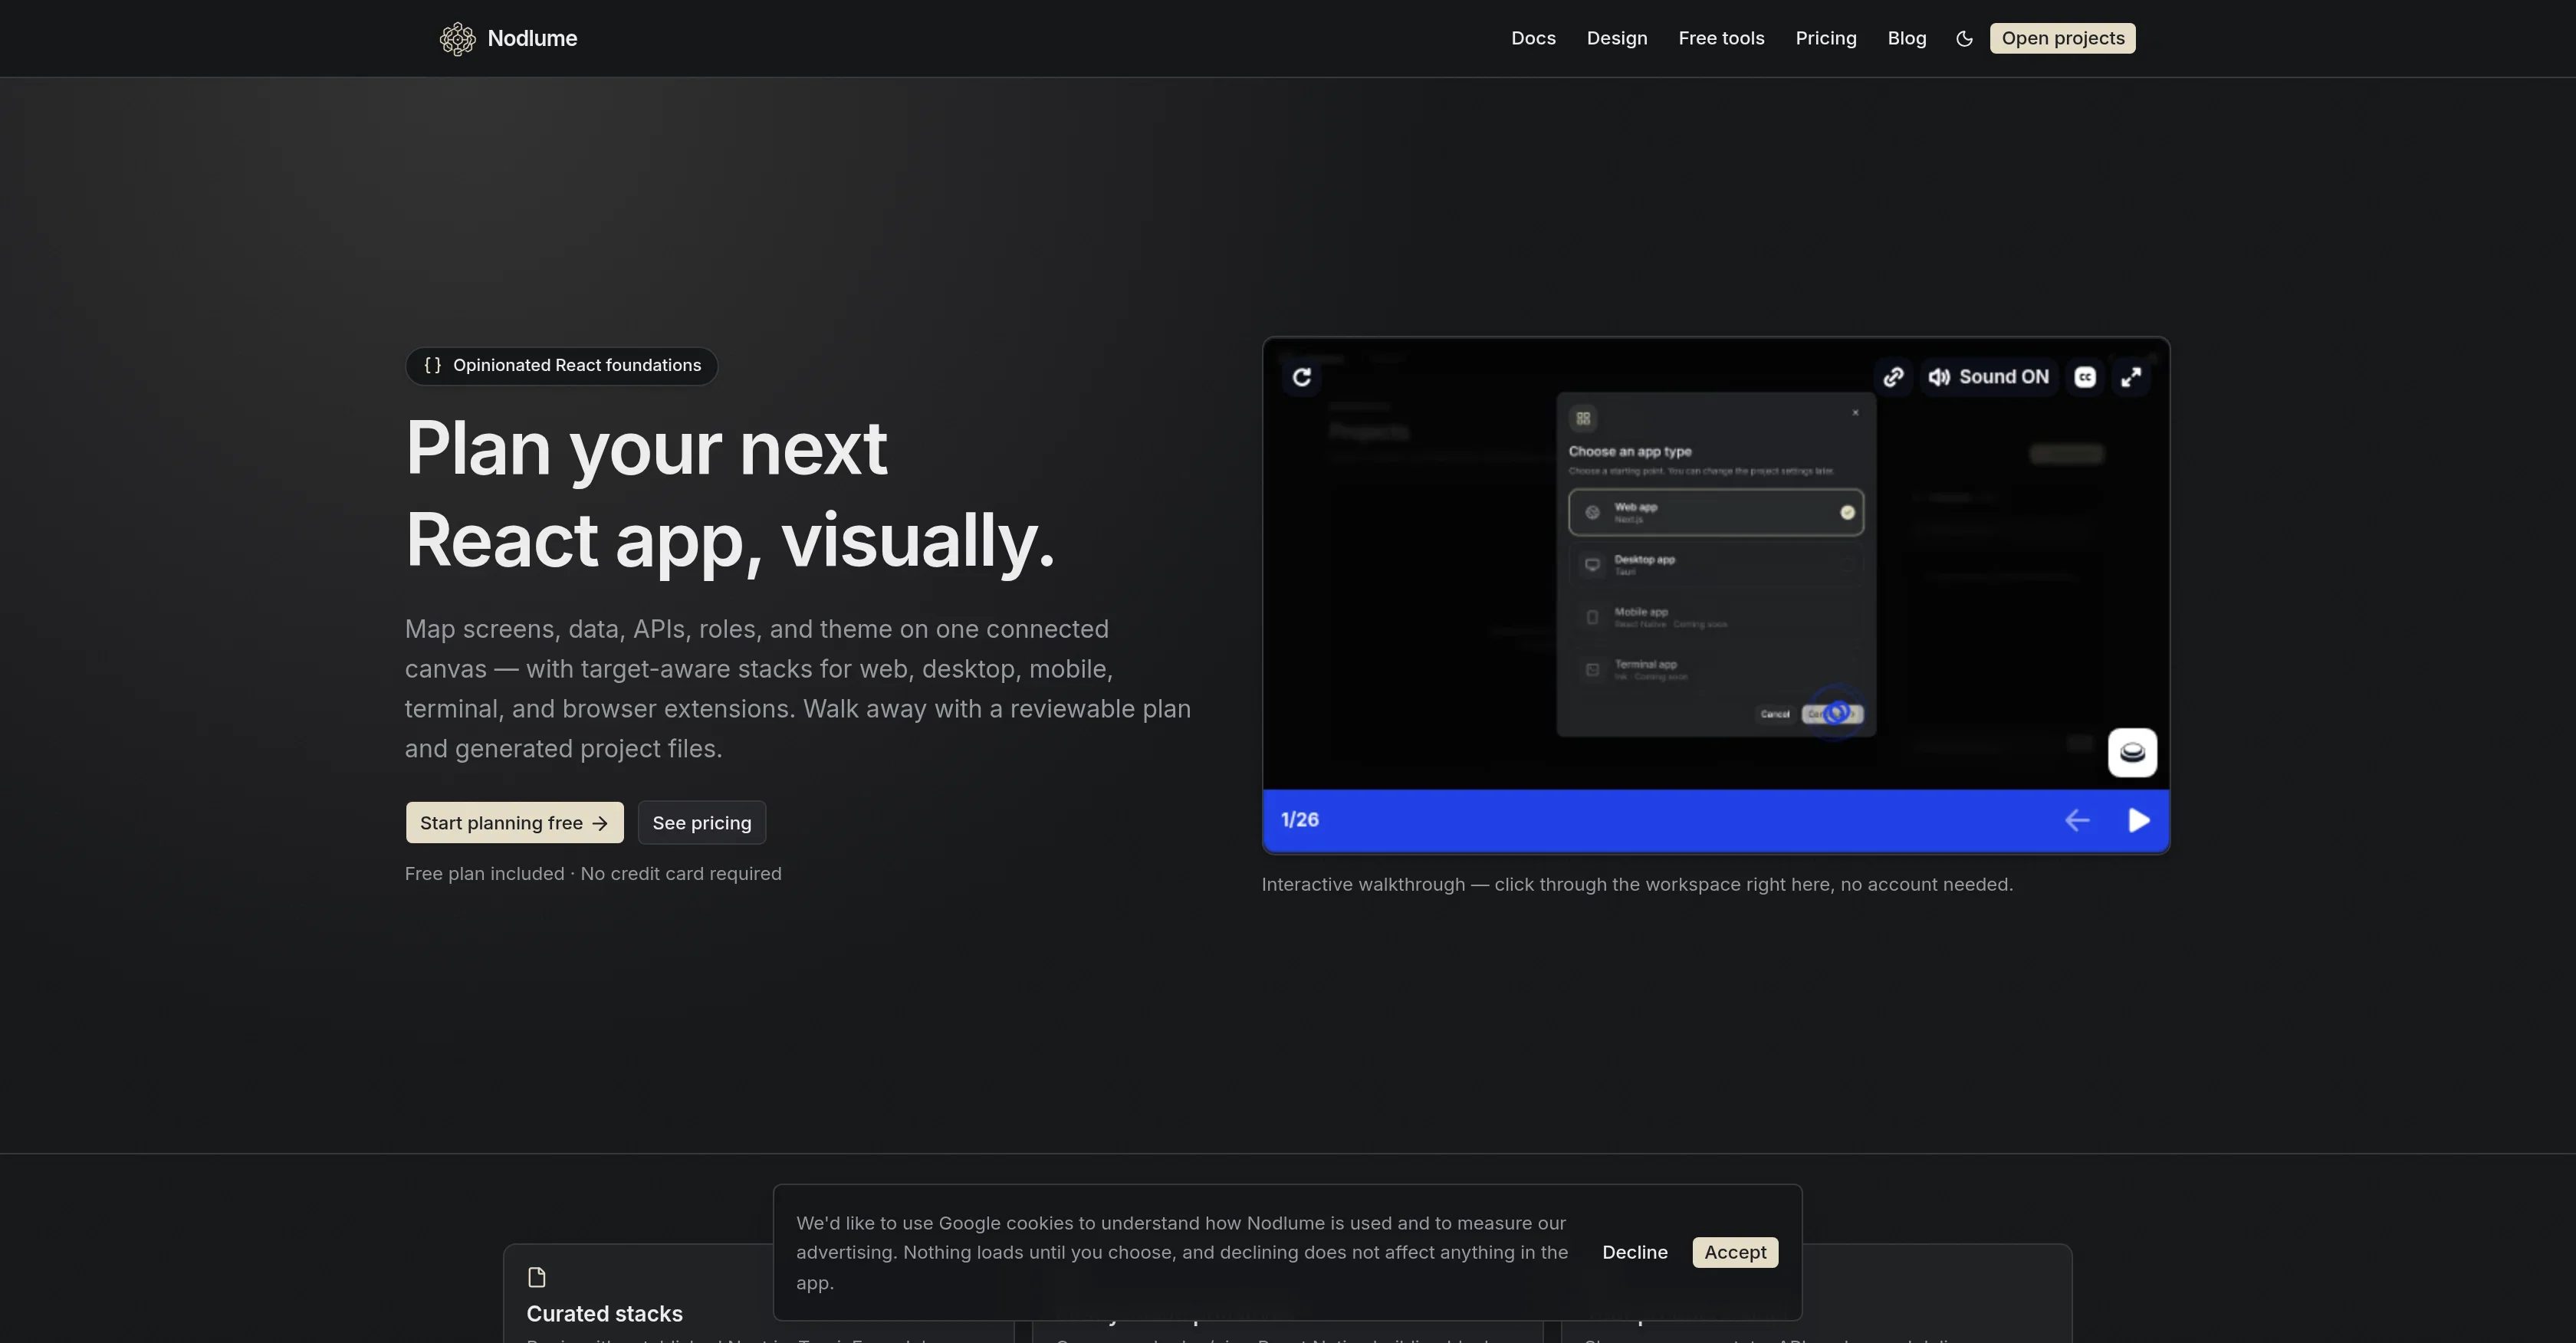Click the Curated stacks document icon
Image resolution: width=2576 pixels, height=1343 pixels.
[537, 1277]
